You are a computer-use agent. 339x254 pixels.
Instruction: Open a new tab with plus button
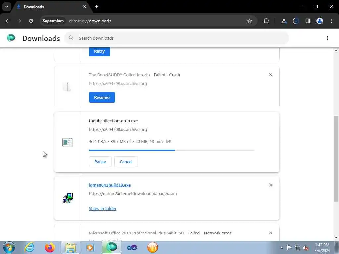click(97, 7)
